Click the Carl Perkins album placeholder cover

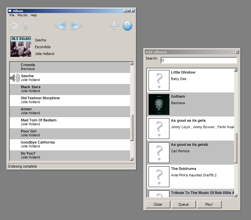[159, 153]
